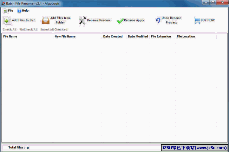Screen dimensions: 229x152
Task: Click the app icon in title bar
Action: 3,4
